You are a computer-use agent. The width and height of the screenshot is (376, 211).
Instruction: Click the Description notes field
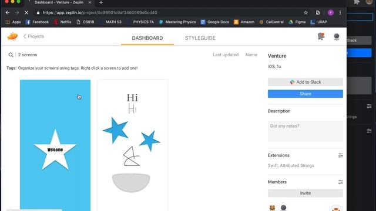click(x=305, y=131)
